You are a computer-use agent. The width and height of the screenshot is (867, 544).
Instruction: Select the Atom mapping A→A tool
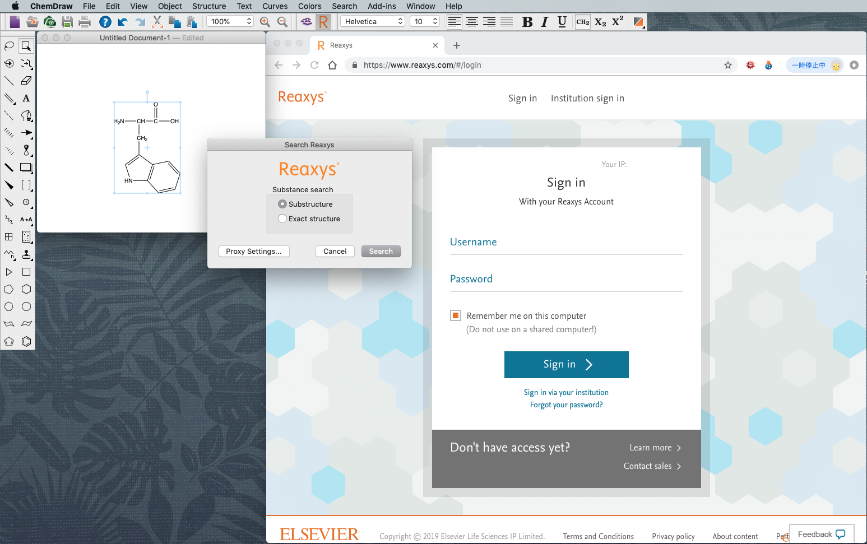pyautogui.click(x=26, y=220)
